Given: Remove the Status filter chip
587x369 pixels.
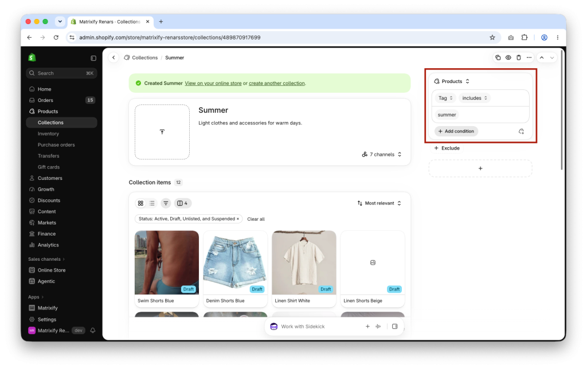Looking at the screenshot, I should (238, 219).
